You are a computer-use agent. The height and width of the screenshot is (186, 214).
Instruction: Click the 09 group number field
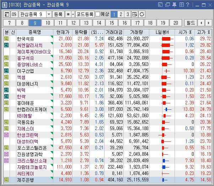[x=14, y=14]
